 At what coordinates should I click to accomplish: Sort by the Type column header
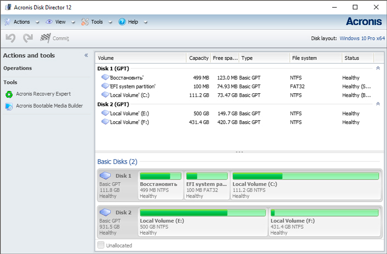click(265, 58)
